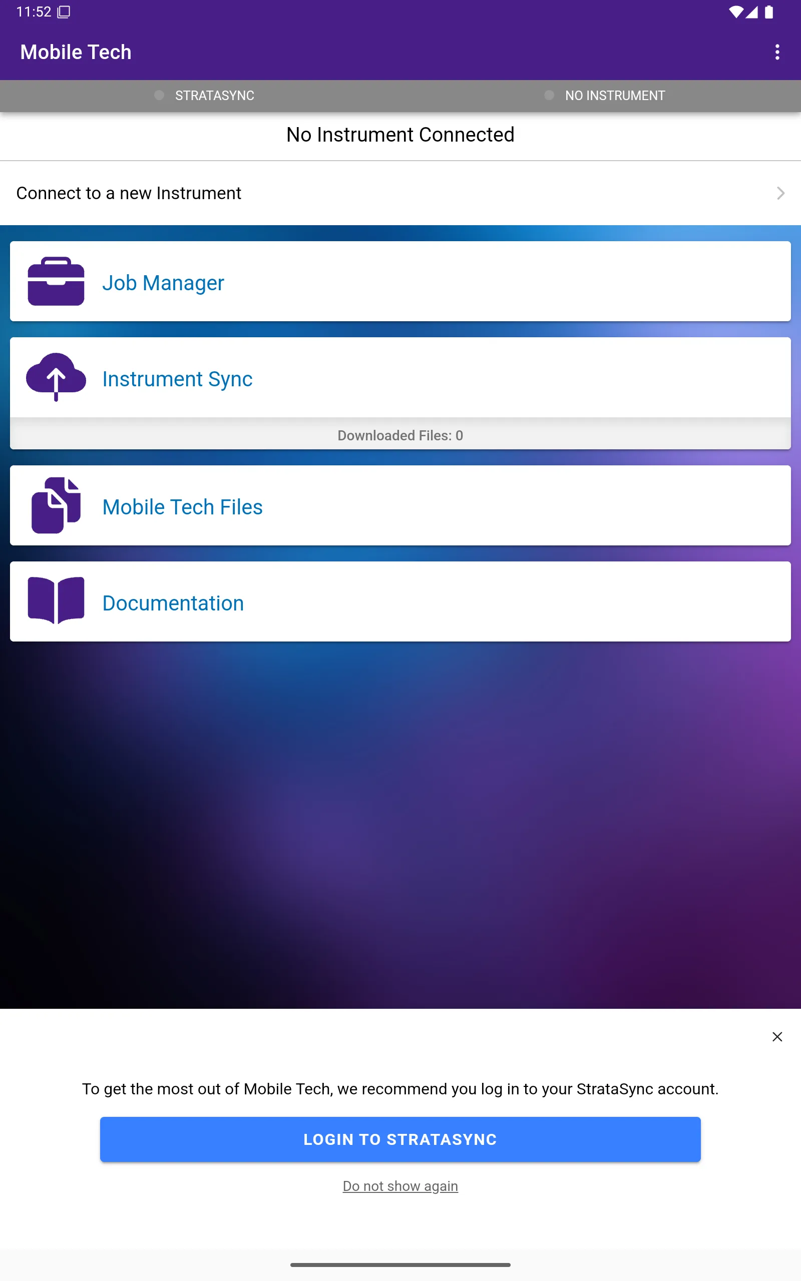Open Instrument Sync

point(400,377)
